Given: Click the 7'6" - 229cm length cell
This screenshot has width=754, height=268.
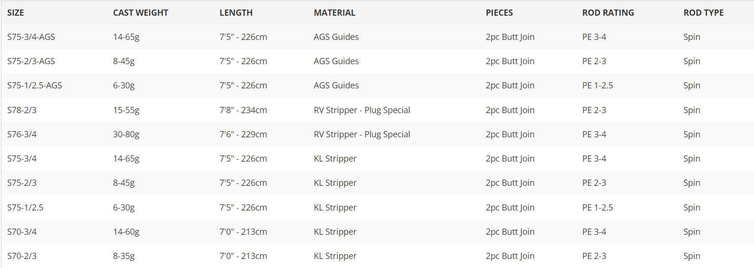Looking at the screenshot, I should click(243, 134).
